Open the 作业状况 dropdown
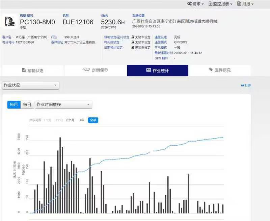Screen dimensions: 270x221 [30, 85]
